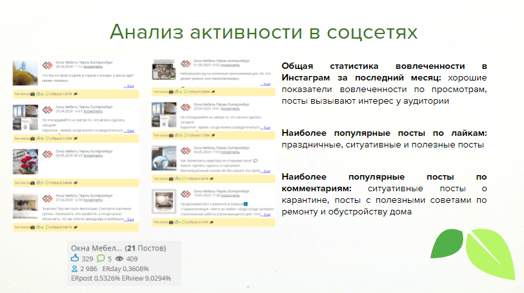
Task: Expand "Еще" link in the 26.04.2020 post
Action: tap(129, 86)
